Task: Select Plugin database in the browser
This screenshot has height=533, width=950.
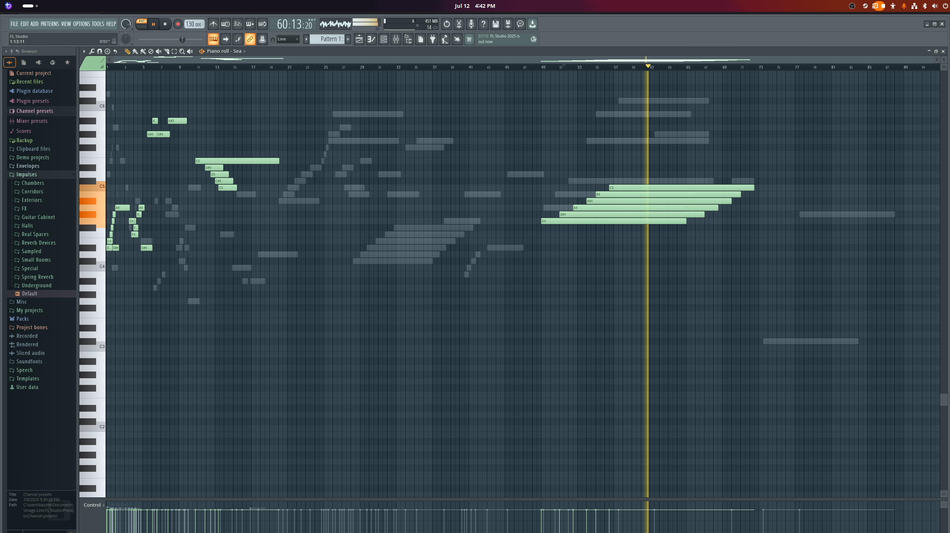Action: pyautogui.click(x=35, y=91)
